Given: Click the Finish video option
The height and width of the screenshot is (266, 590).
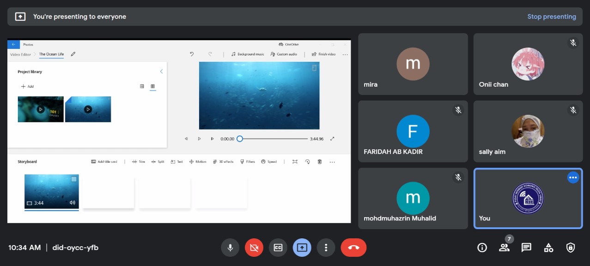Looking at the screenshot, I should tap(324, 54).
